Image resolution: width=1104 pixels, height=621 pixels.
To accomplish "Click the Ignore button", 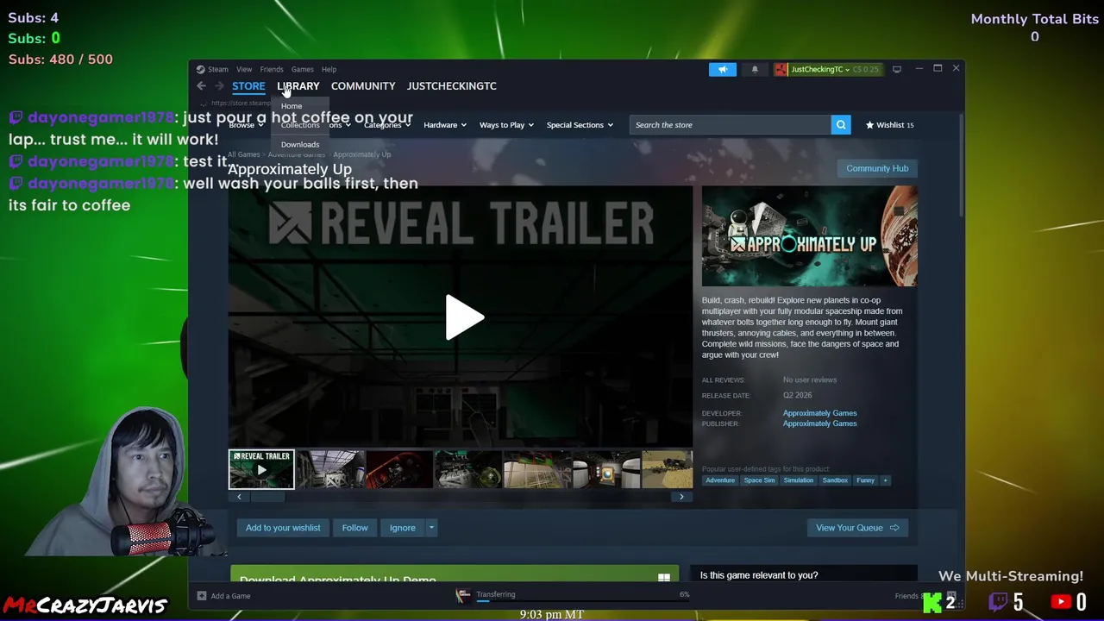I will click(x=402, y=528).
